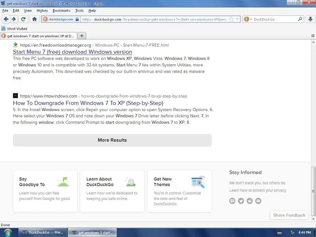Click the intowindows black square favicon

pyautogui.click(x=15, y=96)
